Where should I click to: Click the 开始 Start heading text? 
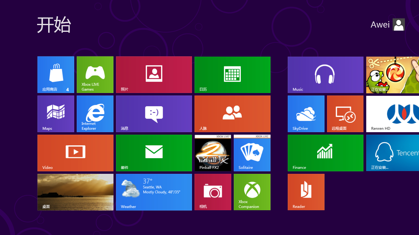click(x=54, y=25)
